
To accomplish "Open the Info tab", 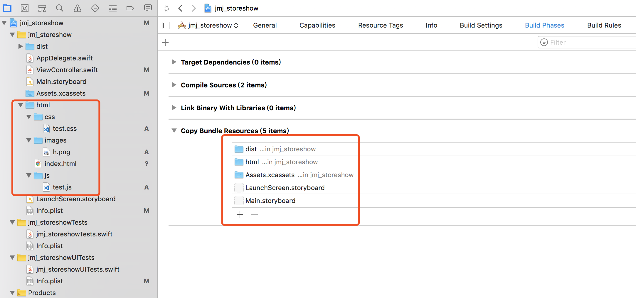I will pyautogui.click(x=431, y=26).
